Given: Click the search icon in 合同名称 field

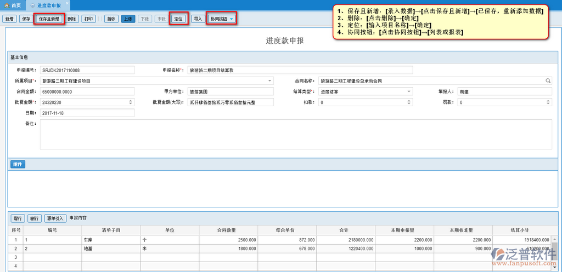Looking at the screenshot, I should pyautogui.click(x=547, y=81).
